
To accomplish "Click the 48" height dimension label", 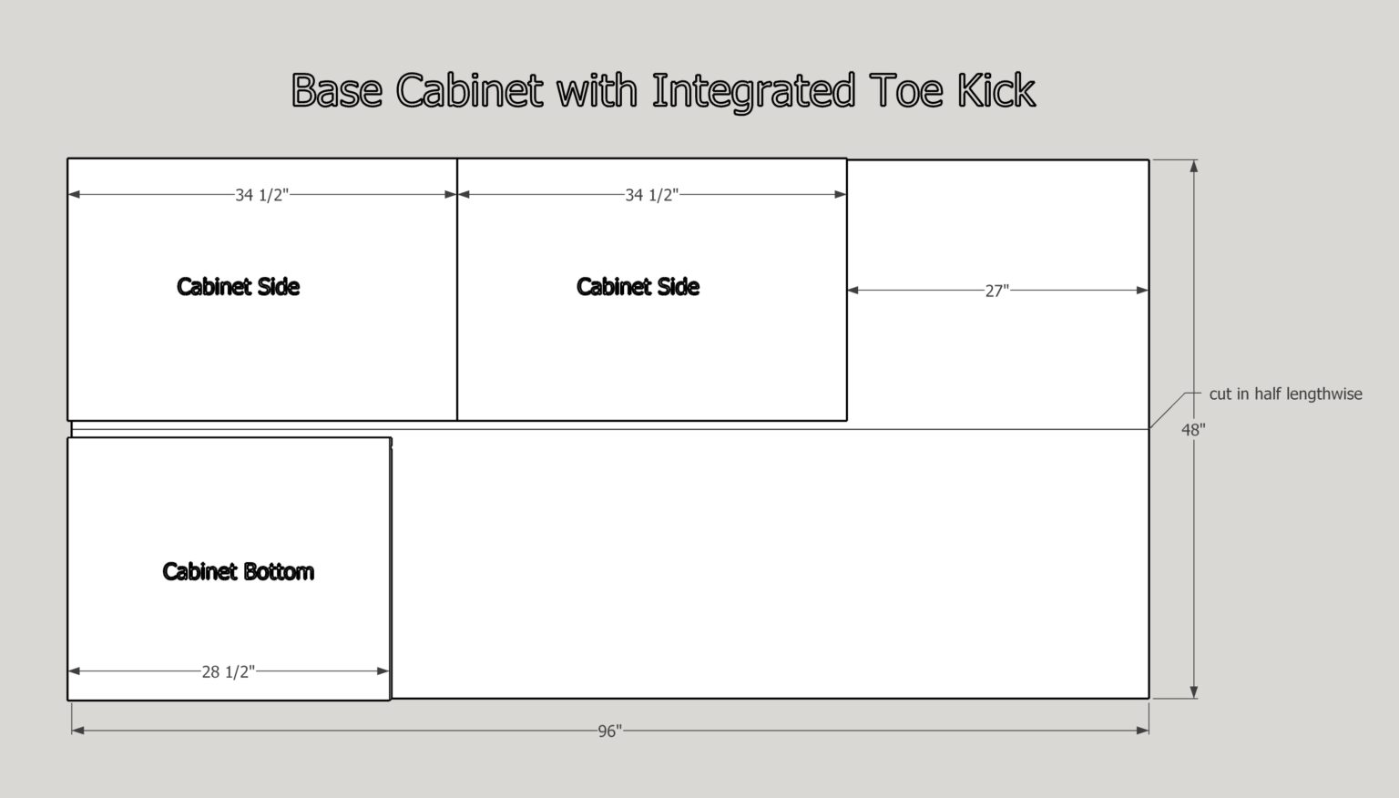I will (1193, 427).
